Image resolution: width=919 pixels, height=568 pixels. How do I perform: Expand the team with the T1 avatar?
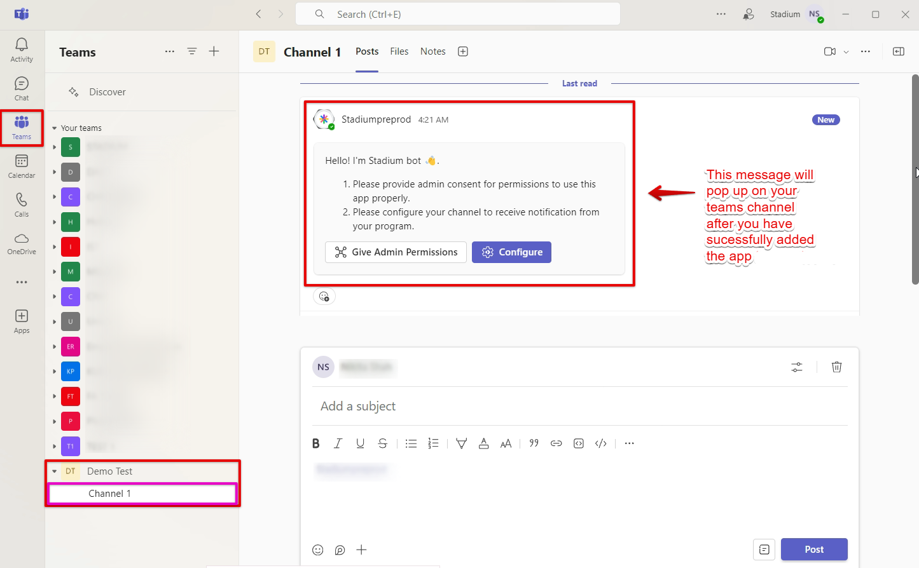pyautogui.click(x=55, y=447)
